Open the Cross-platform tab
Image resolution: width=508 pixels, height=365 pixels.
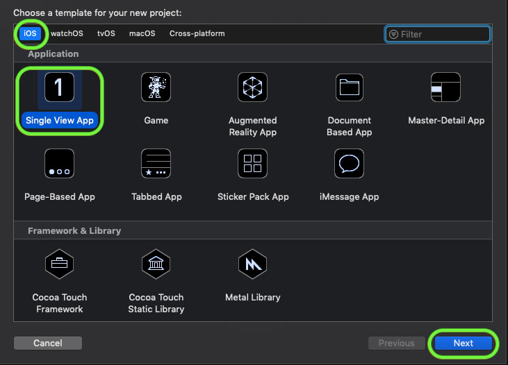[x=197, y=33]
